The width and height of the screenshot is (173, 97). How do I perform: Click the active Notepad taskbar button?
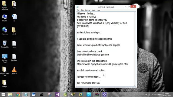pos(26,95)
